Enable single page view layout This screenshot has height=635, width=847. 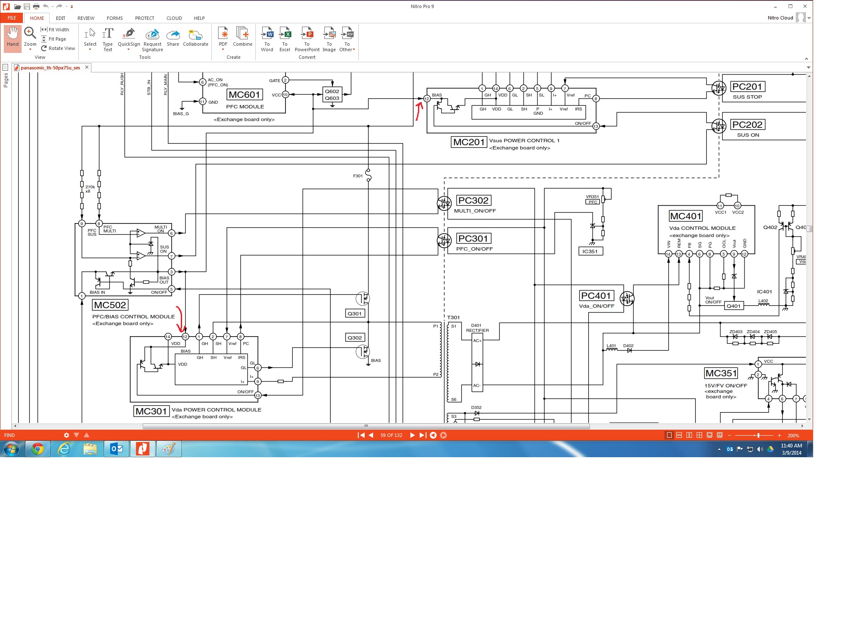tap(669, 435)
